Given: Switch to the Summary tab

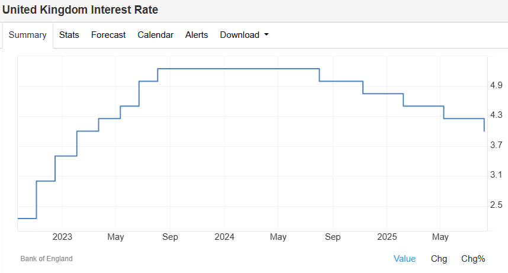Looking at the screenshot, I should (27, 35).
